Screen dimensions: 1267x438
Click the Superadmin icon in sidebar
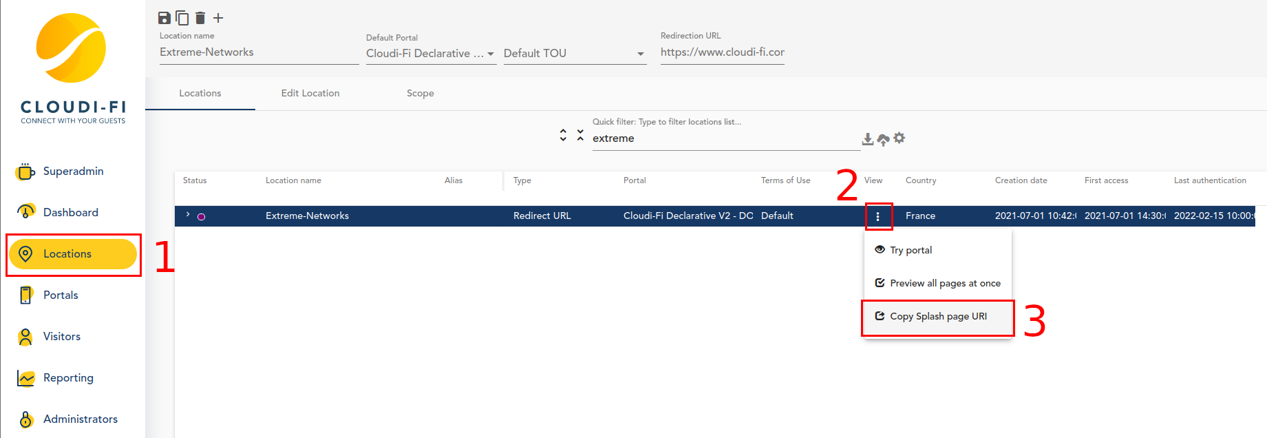click(x=25, y=171)
